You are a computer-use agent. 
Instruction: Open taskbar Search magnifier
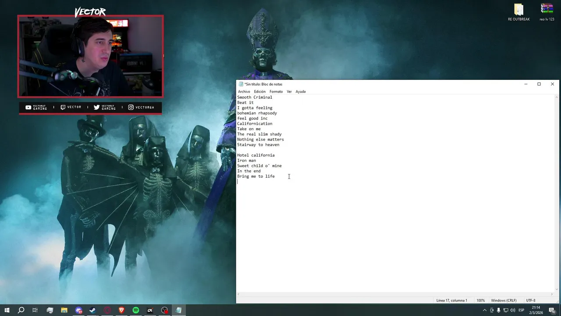click(21, 310)
